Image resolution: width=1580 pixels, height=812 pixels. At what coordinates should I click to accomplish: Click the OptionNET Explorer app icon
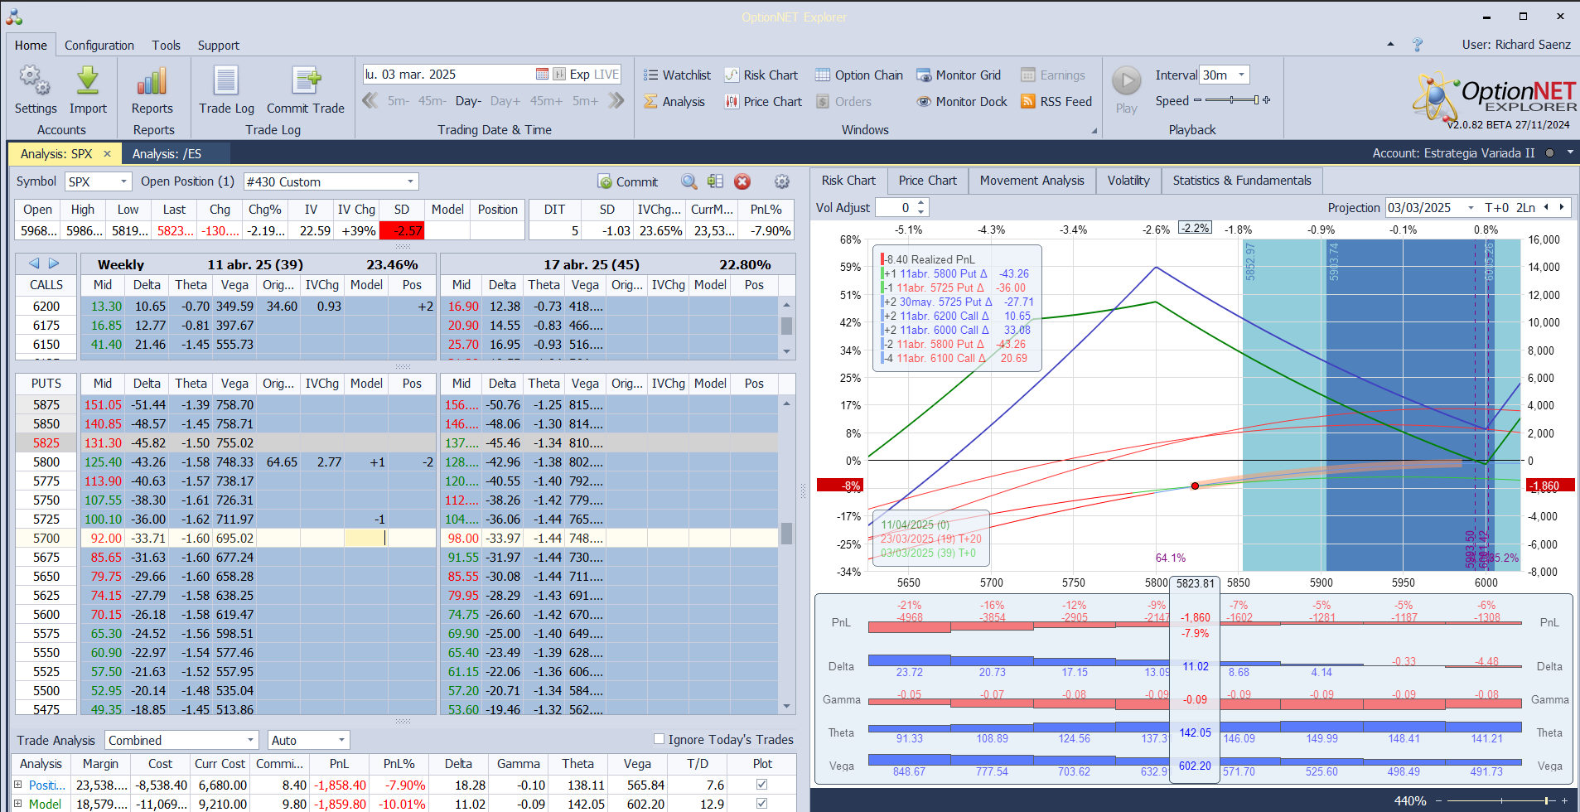tap(14, 16)
